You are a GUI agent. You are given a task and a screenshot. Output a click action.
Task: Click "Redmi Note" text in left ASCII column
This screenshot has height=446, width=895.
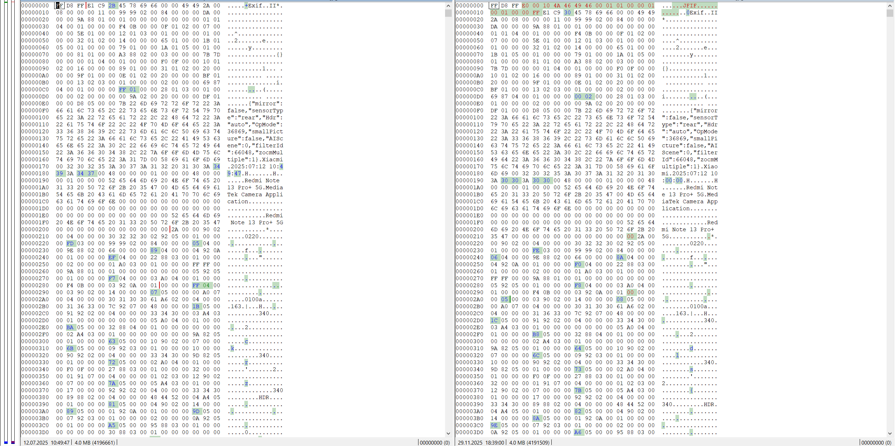pos(262,180)
